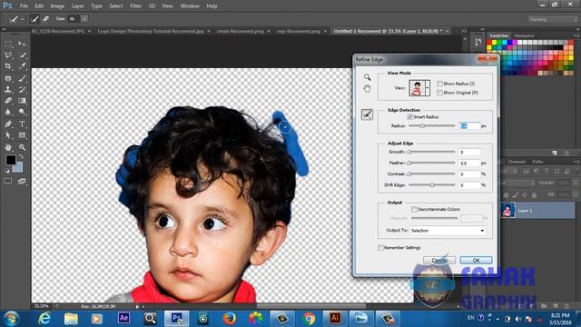This screenshot has height=327, width=581.
Task: Click OK in Refine Edge dialog
Action: (476, 261)
